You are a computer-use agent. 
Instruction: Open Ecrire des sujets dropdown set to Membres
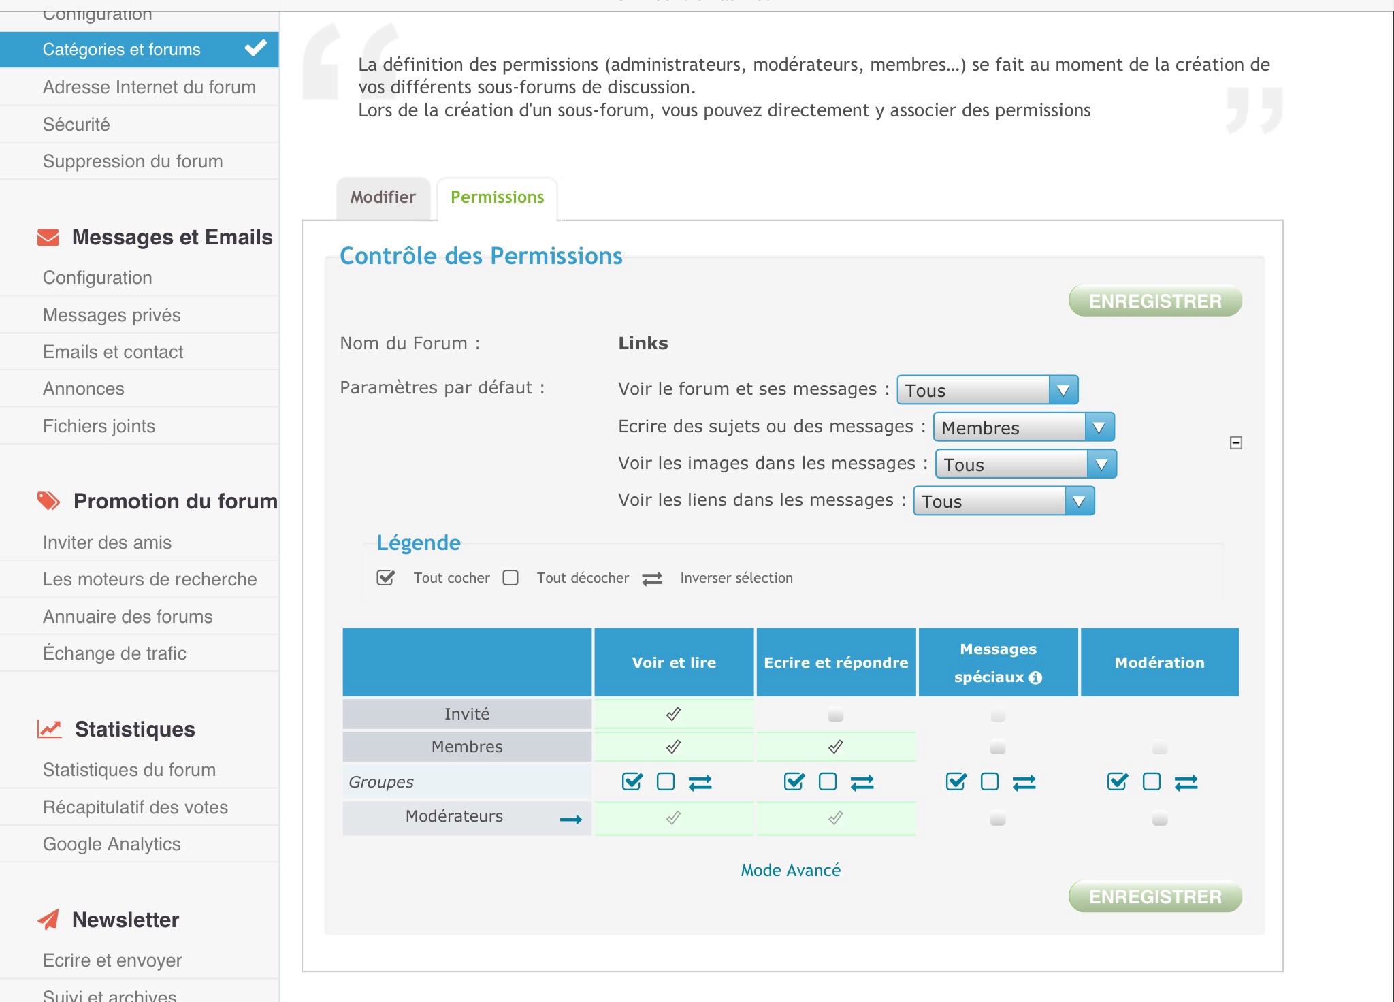click(x=1023, y=427)
